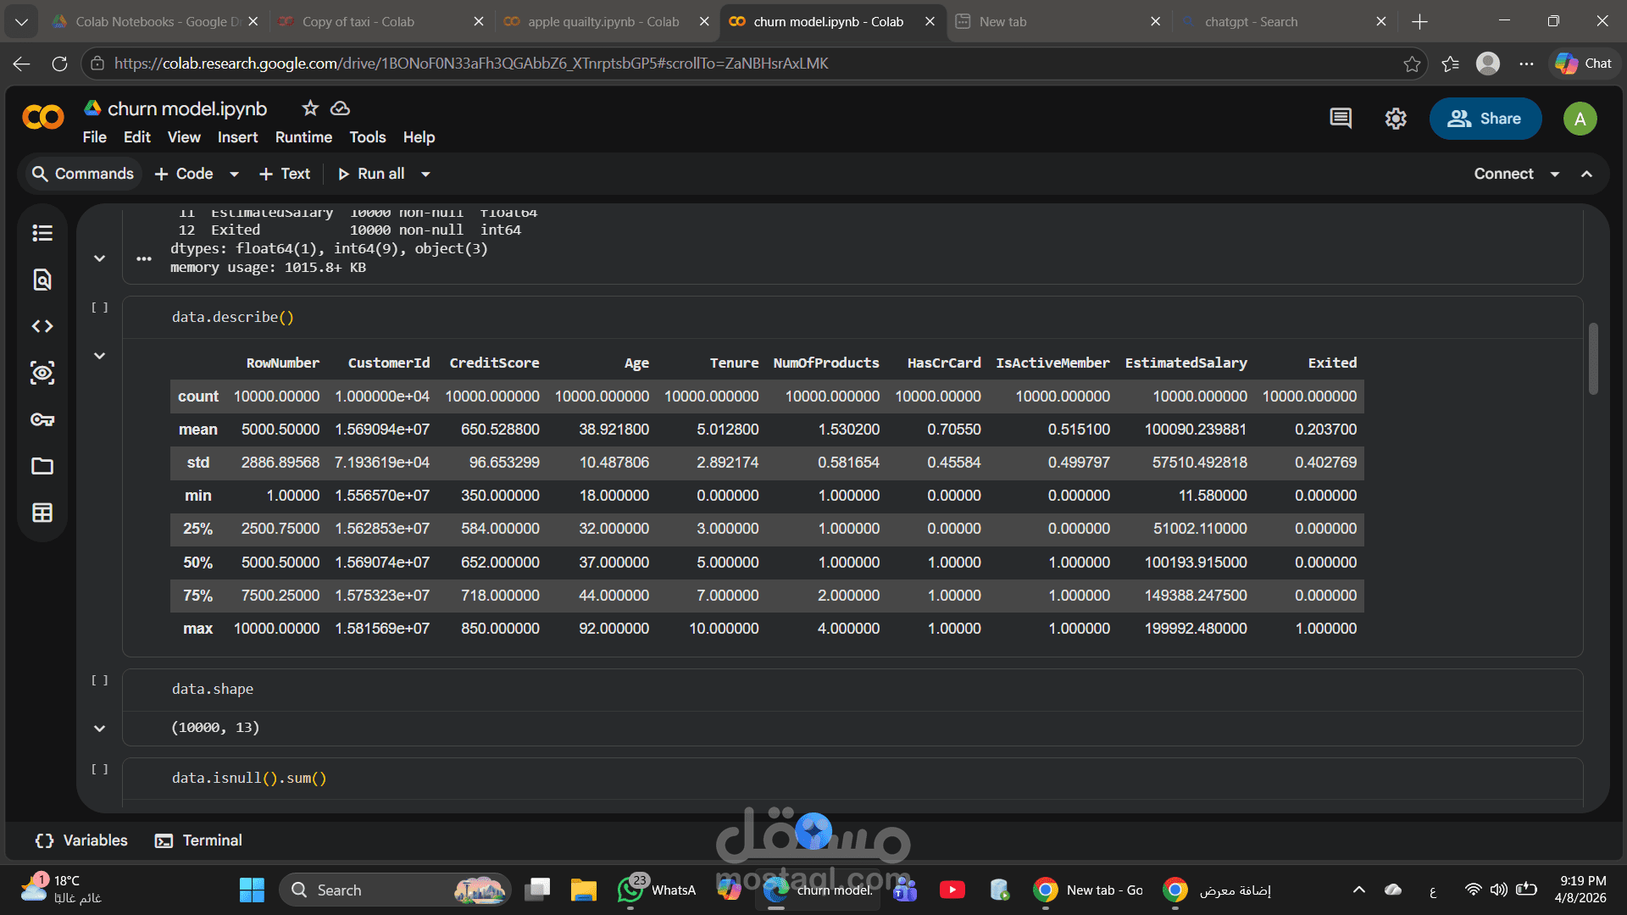Open File Explorer from the taskbar
1627x915 pixels.
[584, 890]
